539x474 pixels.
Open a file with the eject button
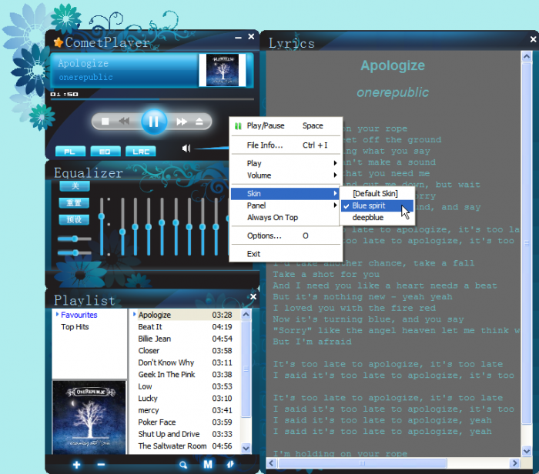point(199,122)
